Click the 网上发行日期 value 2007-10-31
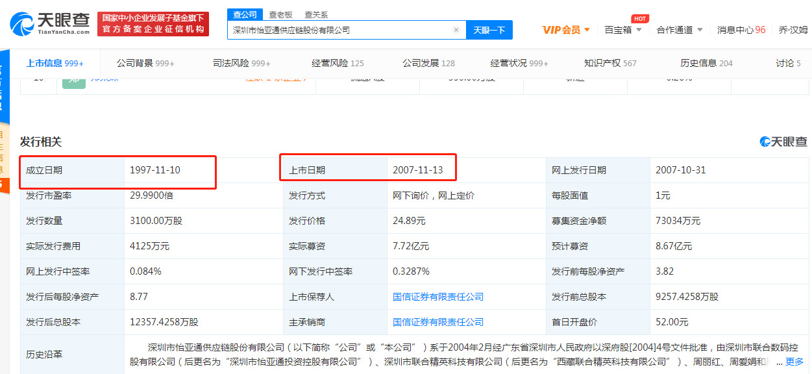The height and width of the screenshot is (374, 812). [x=681, y=170]
